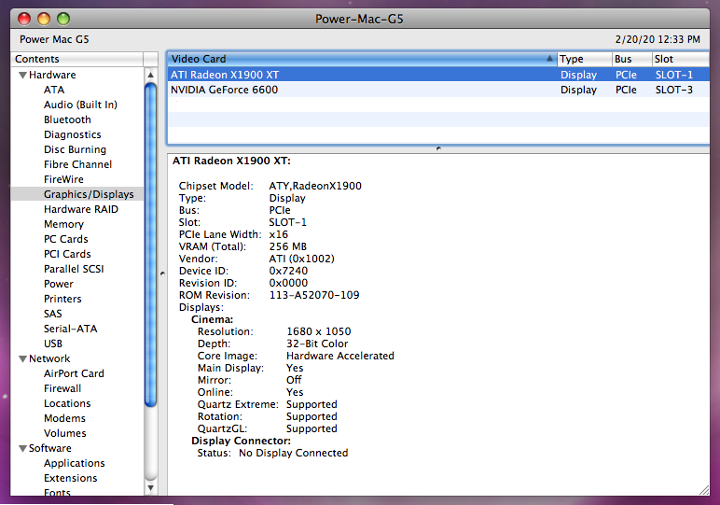
Task: Click the blue sidebar scroll thumb
Action: pyautogui.click(x=150, y=245)
